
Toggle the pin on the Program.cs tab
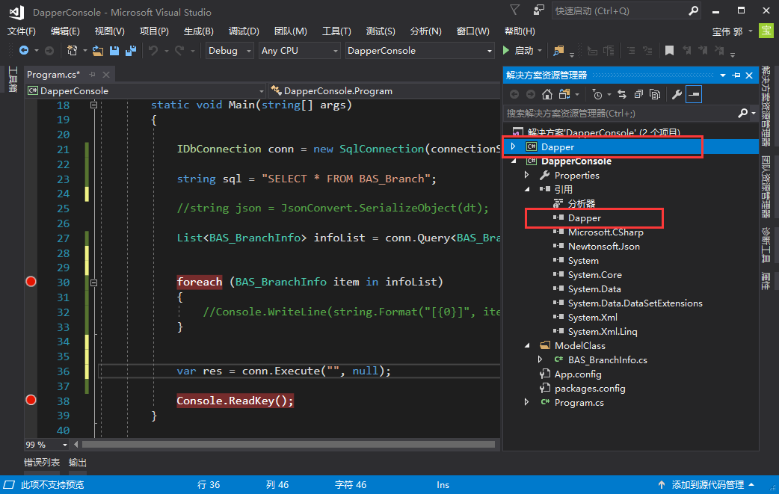click(x=92, y=75)
